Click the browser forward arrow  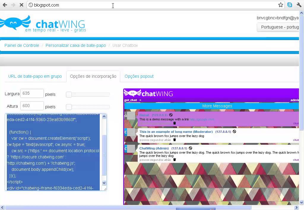coord(13,5)
